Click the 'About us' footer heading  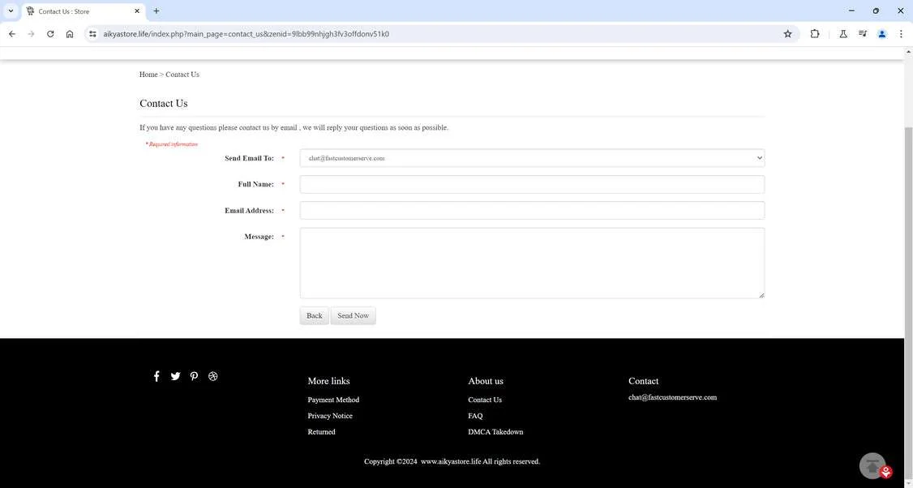(x=486, y=381)
